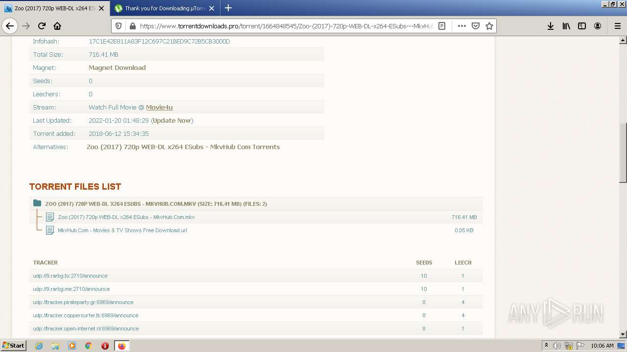Open volume control in system tray
The image size is (627, 352).
557,346
